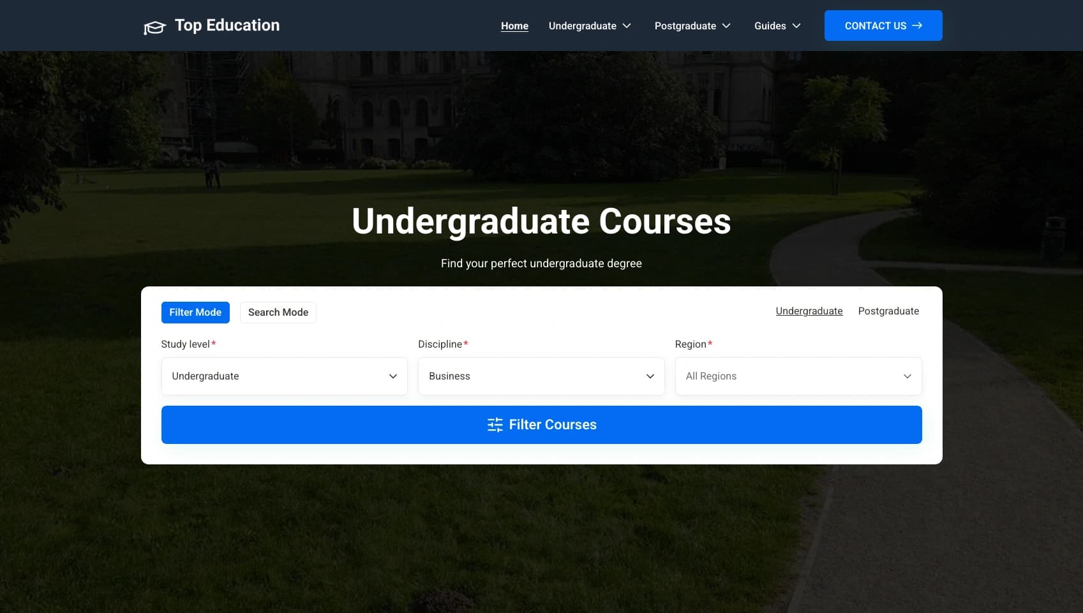Switch to the Postgraduate filter view
The width and height of the screenshot is (1083, 613).
[x=888, y=311]
